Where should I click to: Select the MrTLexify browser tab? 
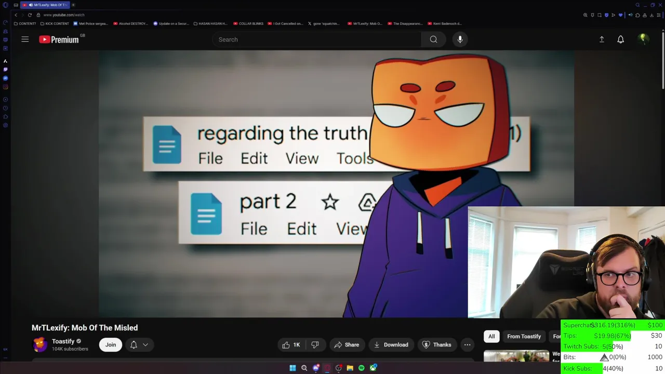[x=46, y=5]
